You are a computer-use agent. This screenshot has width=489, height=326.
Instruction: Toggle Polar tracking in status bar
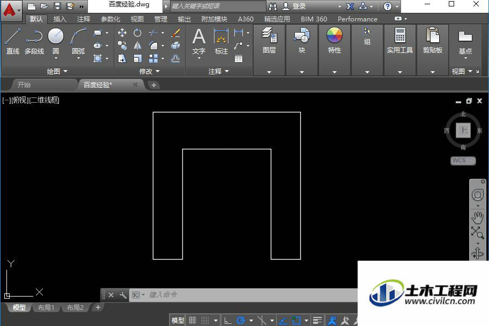[241, 320]
